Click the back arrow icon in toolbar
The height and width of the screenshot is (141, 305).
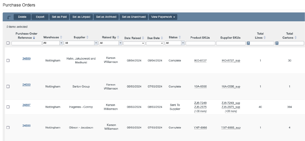(x=9, y=17)
